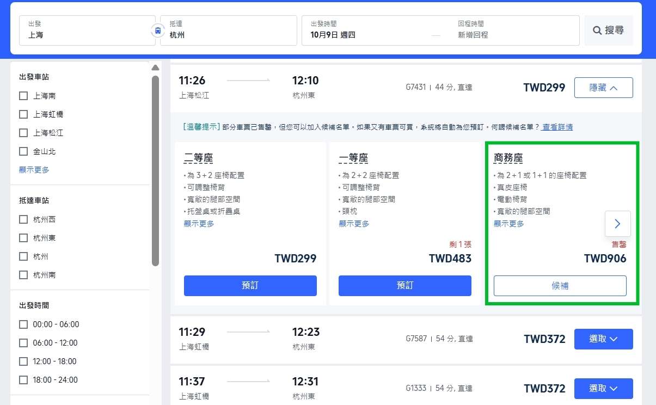Select the 上海南 departure station checkbox
Image resolution: width=656 pixels, height=405 pixels.
pyautogui.click(x=23, y=96)
